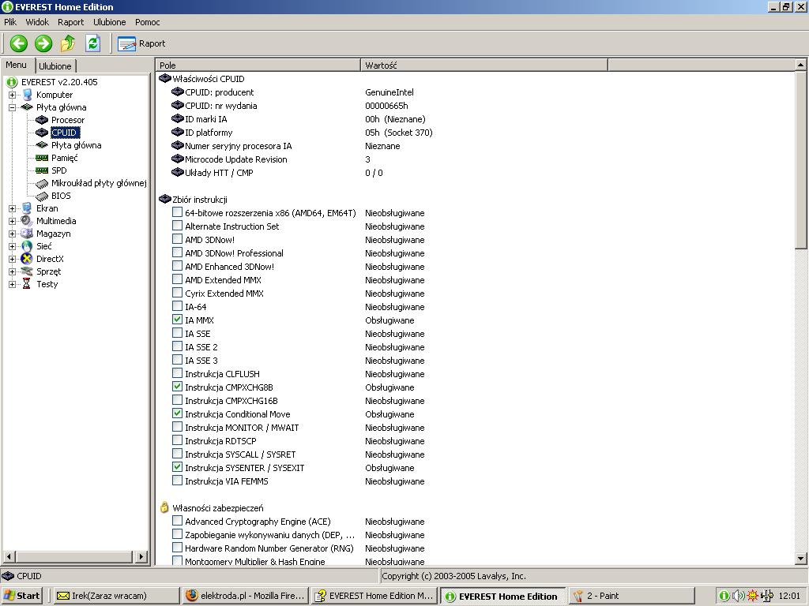This screenshot has width=809, height=606.
Task: Click the Ekran monitor icon
Action: 27,208
